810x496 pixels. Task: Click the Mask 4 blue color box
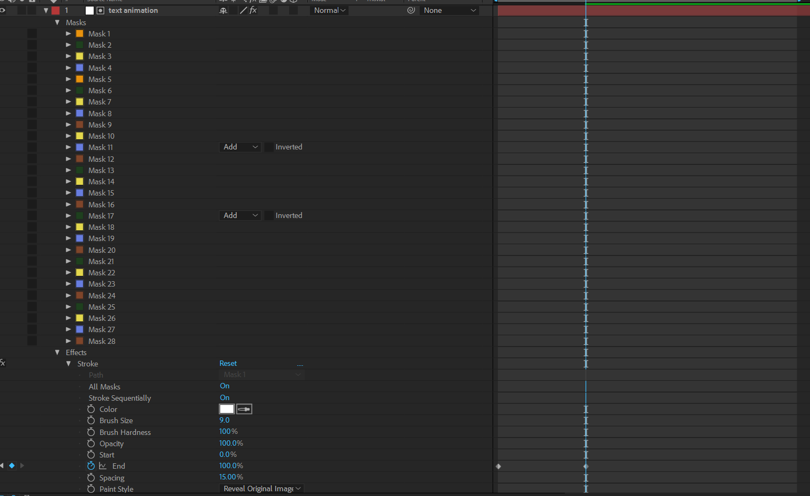[80, 67]
